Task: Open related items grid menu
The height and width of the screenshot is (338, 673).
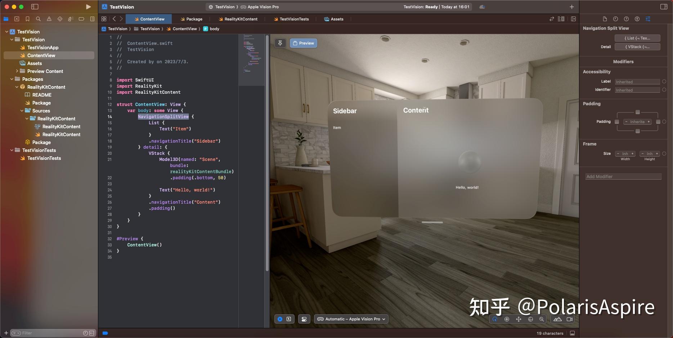Action: 104,19
